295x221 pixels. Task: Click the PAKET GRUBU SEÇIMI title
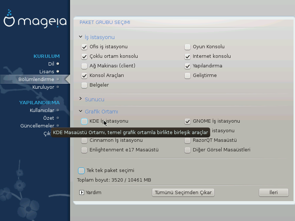[105, 22]
